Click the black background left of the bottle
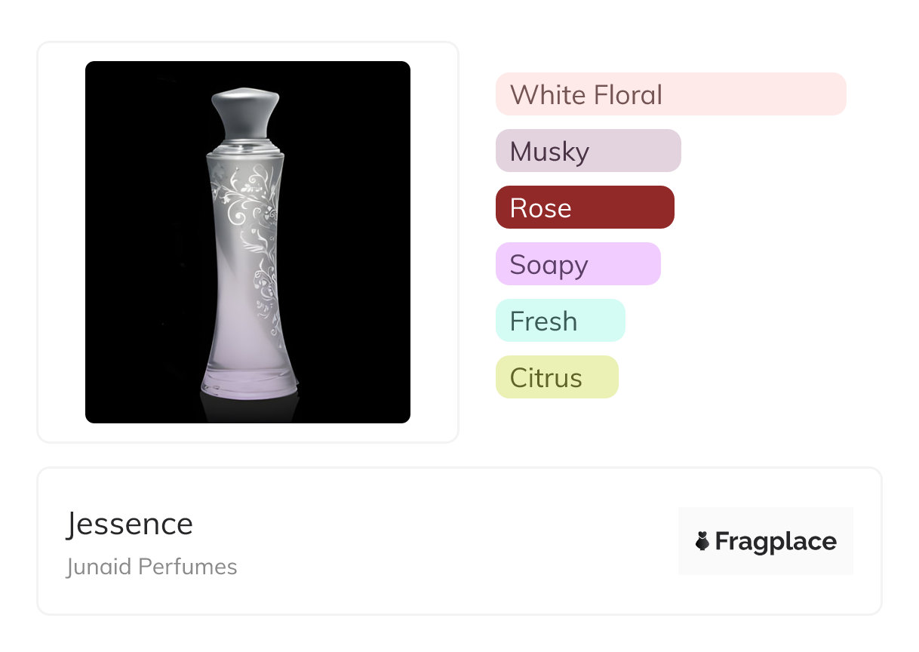Image resolution: width=919 pixels, height=652 pixels. pyautogui.click(x=136, y=241)
